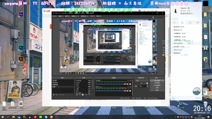Screen dimensions: 212x119
Task: Move the selected source up in the Sources list
Action: pos(86,95)
